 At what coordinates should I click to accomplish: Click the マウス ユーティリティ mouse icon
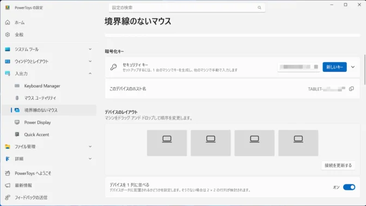(x=17, y=98)
